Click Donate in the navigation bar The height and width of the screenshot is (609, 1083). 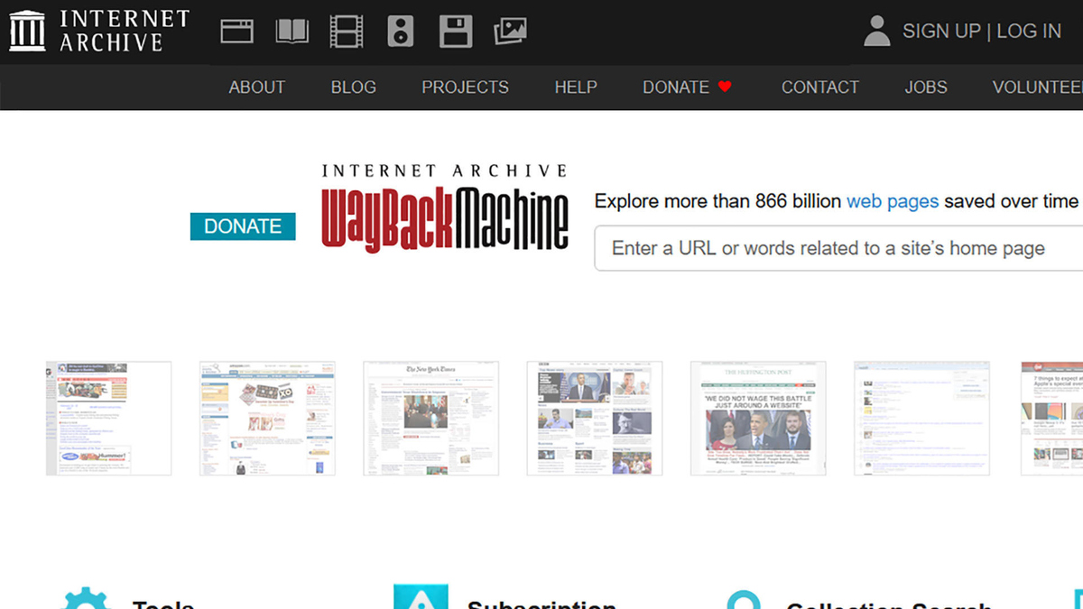point(676,88)
